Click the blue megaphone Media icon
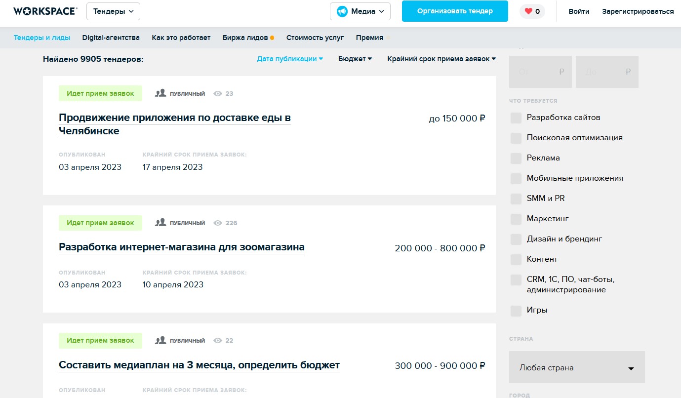The width and height of the screenshot is (681, 398). (342, 11)
